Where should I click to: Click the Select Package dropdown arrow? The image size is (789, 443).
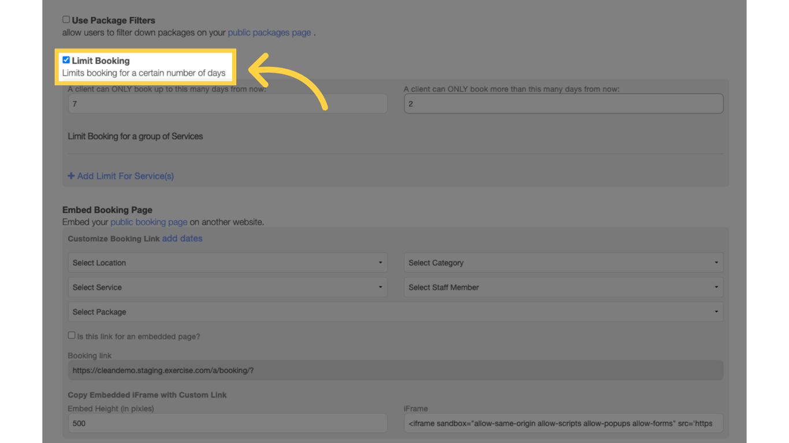pyautogui.click(x=718, y=311)
